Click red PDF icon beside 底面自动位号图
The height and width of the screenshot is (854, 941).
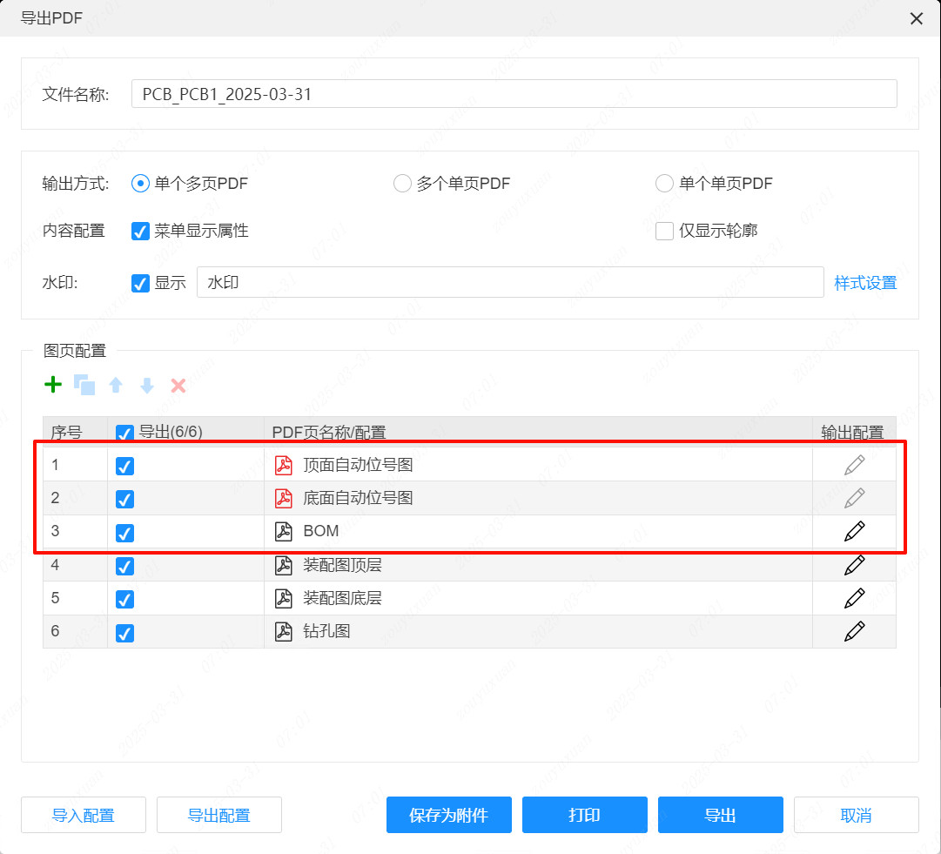283,498
